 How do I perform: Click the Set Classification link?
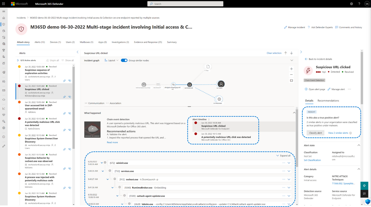pyautogui.click(x=312, y=160)
